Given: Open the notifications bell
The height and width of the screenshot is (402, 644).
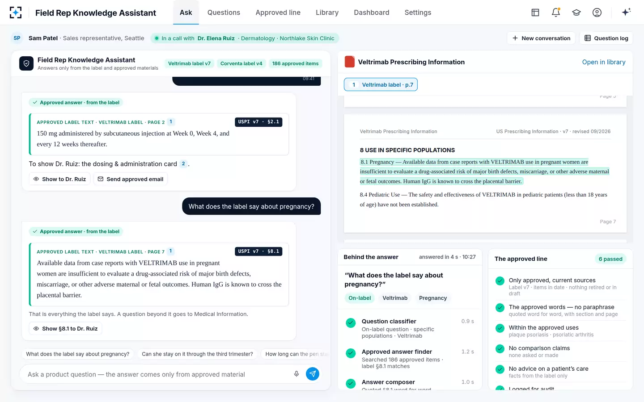Looking at the screenshot, I should [556, 13].
